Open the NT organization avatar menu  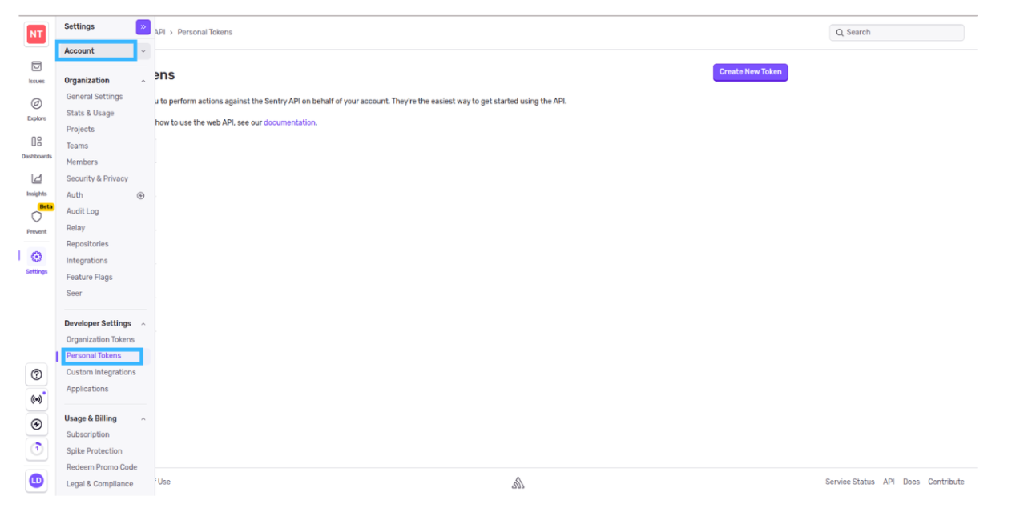36,34
